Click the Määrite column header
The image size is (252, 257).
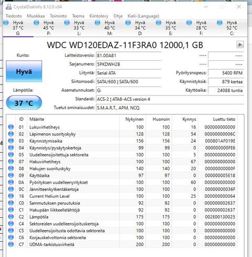37,119
